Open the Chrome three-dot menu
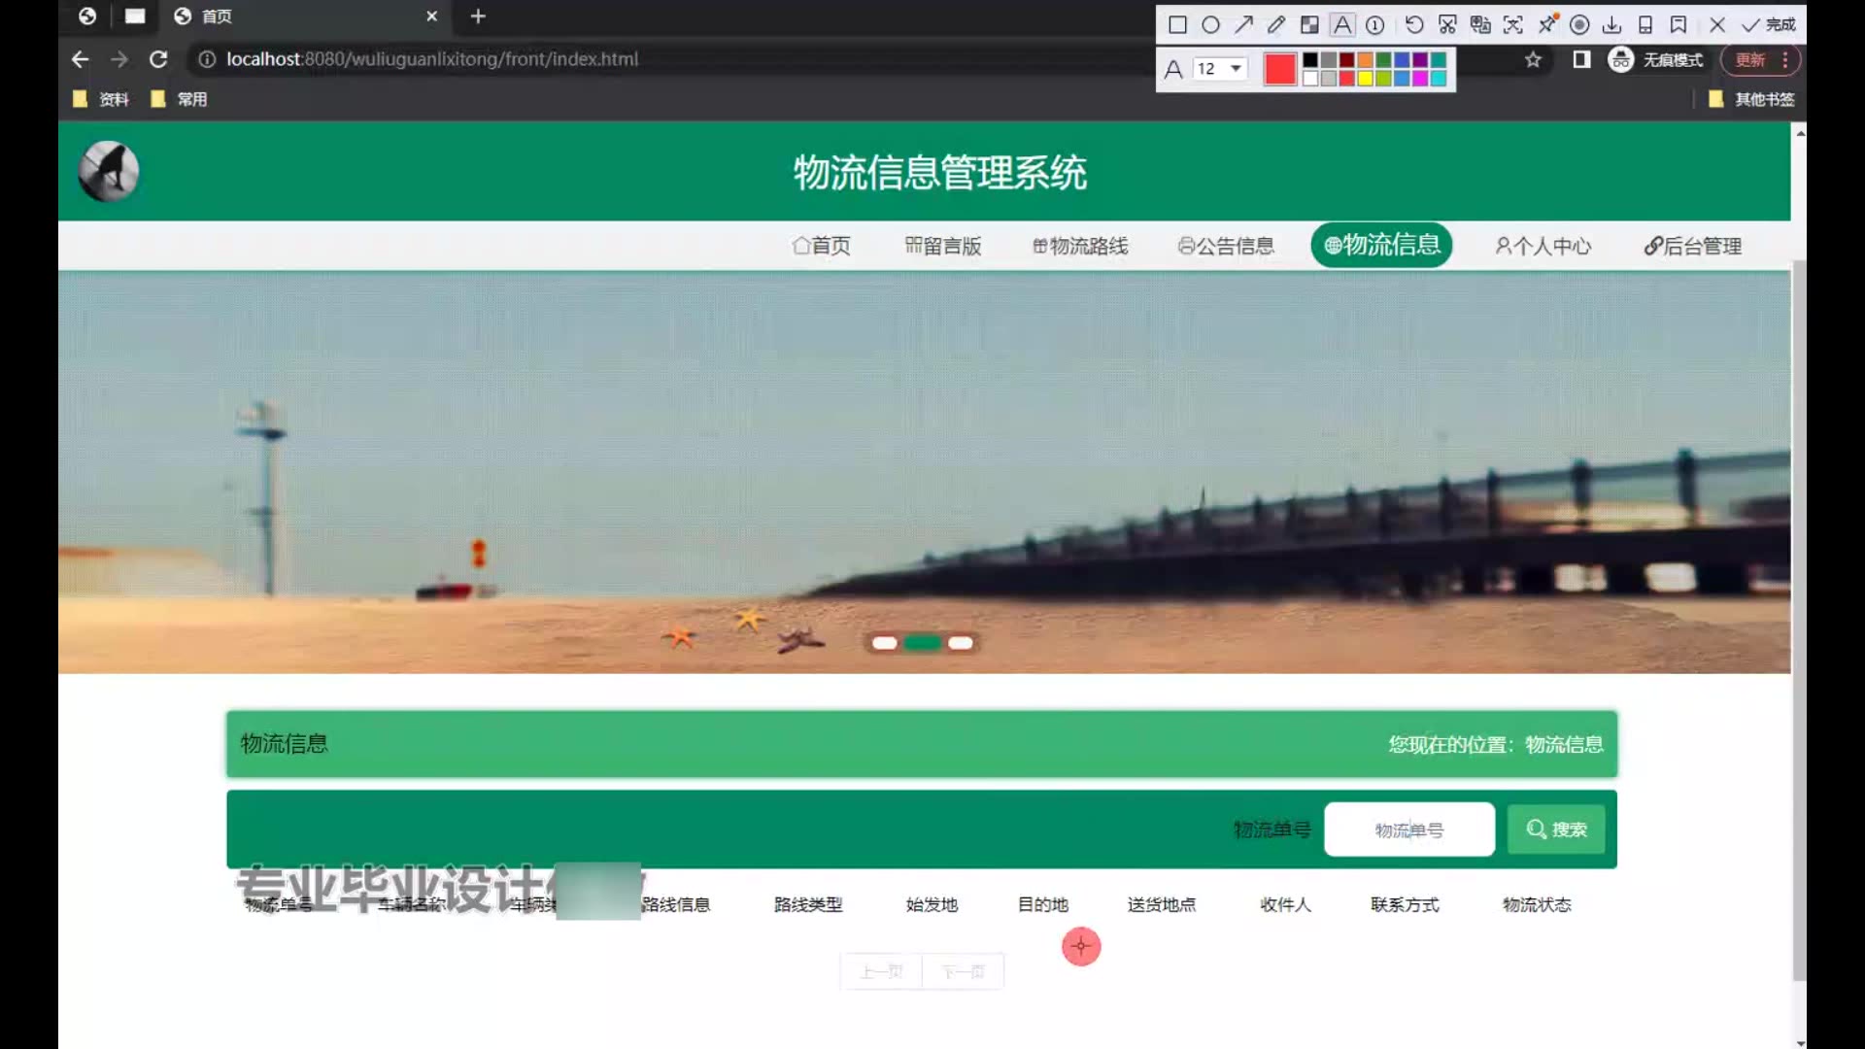This screenshot has width=1865, height=1049. click(1785, 60)
